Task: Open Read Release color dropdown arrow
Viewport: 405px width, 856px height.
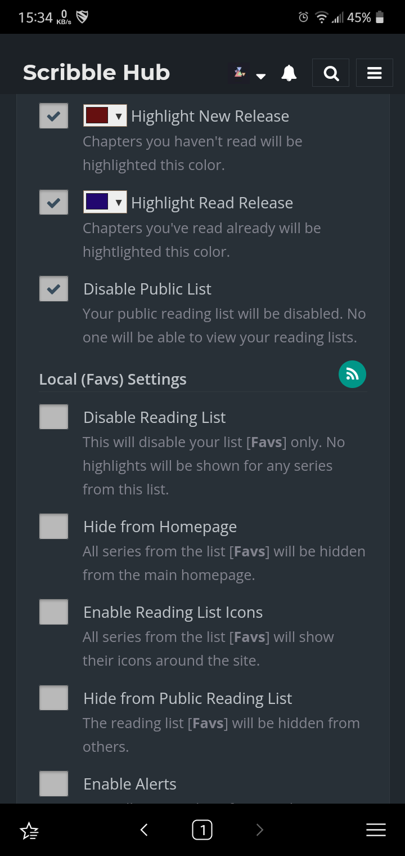Action: (x=118, y=202)
